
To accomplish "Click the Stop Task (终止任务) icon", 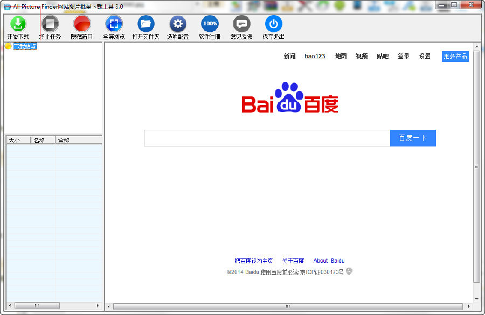I will (x=50, y=24).
